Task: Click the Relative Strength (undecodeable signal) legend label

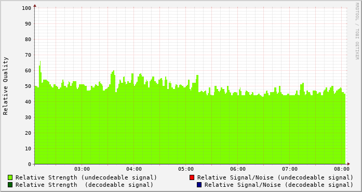Action: click(x=86, y=177)
